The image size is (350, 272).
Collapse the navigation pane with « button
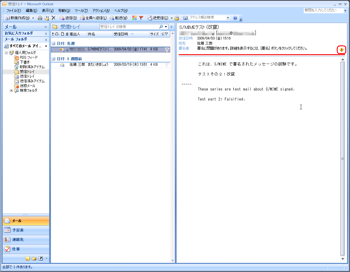(46, 27)
